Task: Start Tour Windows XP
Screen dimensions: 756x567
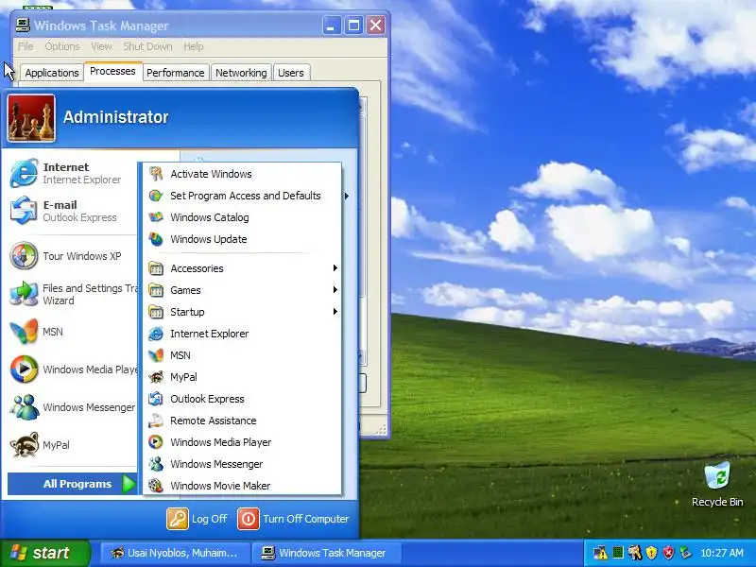Action: tap(73, 256)
